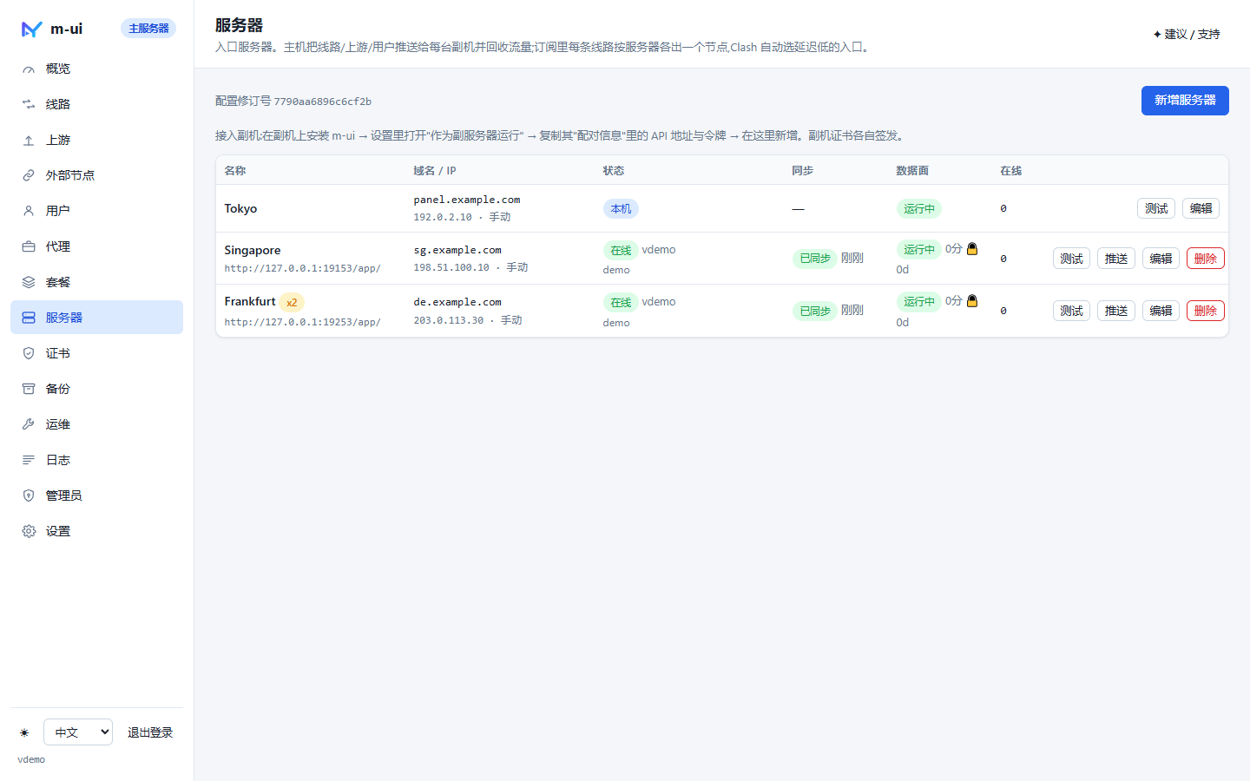Open 设置 gear icon in sidebar

coord(29,532)
